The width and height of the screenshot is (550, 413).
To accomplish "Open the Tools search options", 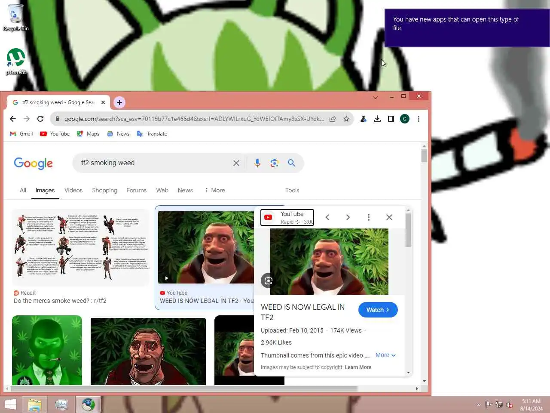I will (x=292, y=190).
